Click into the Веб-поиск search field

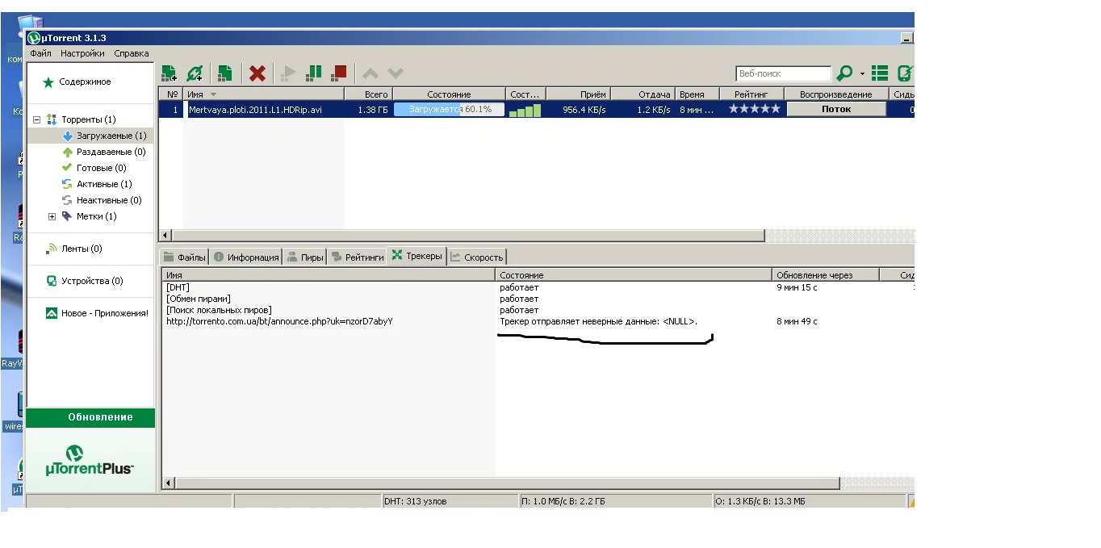click(x=784, y=73)
